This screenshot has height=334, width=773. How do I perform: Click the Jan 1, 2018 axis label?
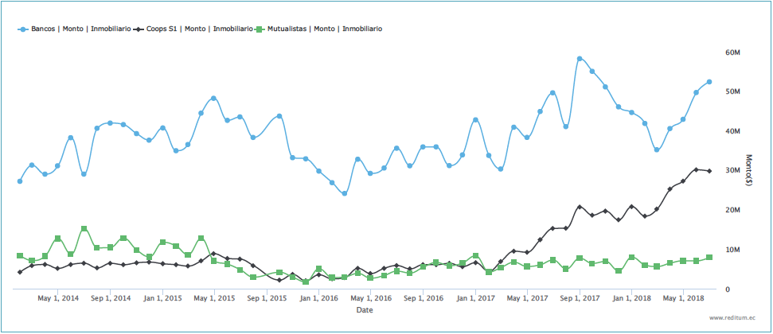(x=631, y=298)
